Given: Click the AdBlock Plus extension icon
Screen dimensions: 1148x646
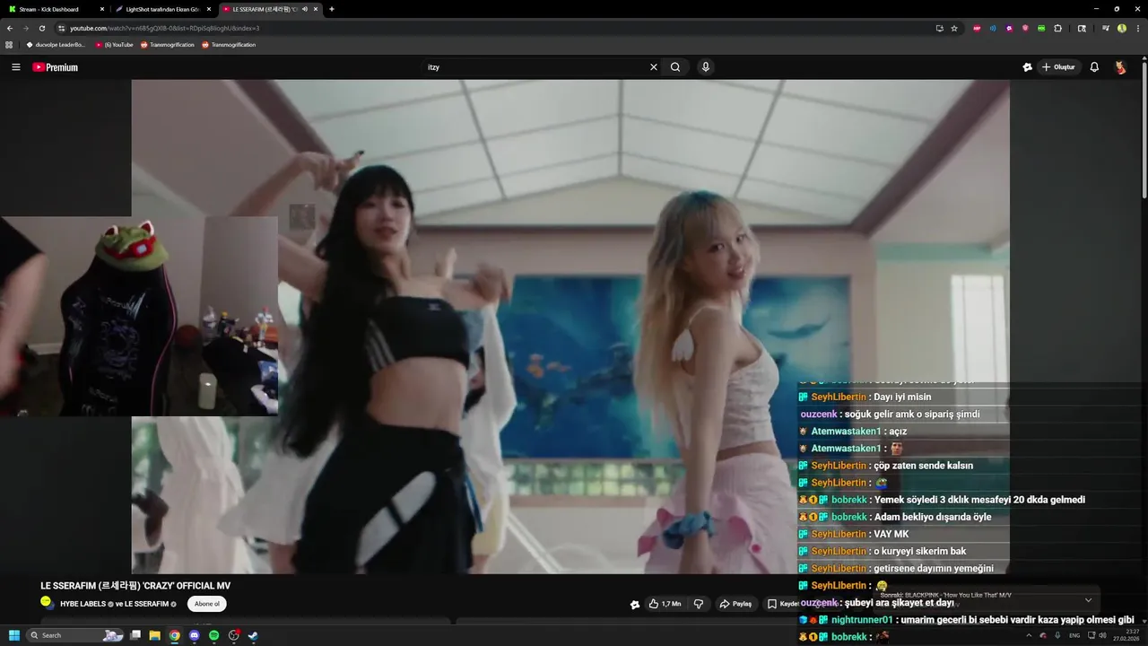Looking at the screenshot, I should [977, 28].
